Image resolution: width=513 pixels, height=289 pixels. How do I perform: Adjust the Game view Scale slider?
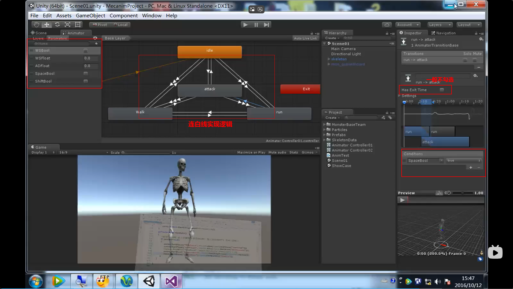point(146,153)
